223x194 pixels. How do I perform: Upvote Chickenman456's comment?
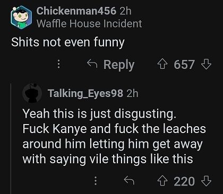tap(162, 64)
